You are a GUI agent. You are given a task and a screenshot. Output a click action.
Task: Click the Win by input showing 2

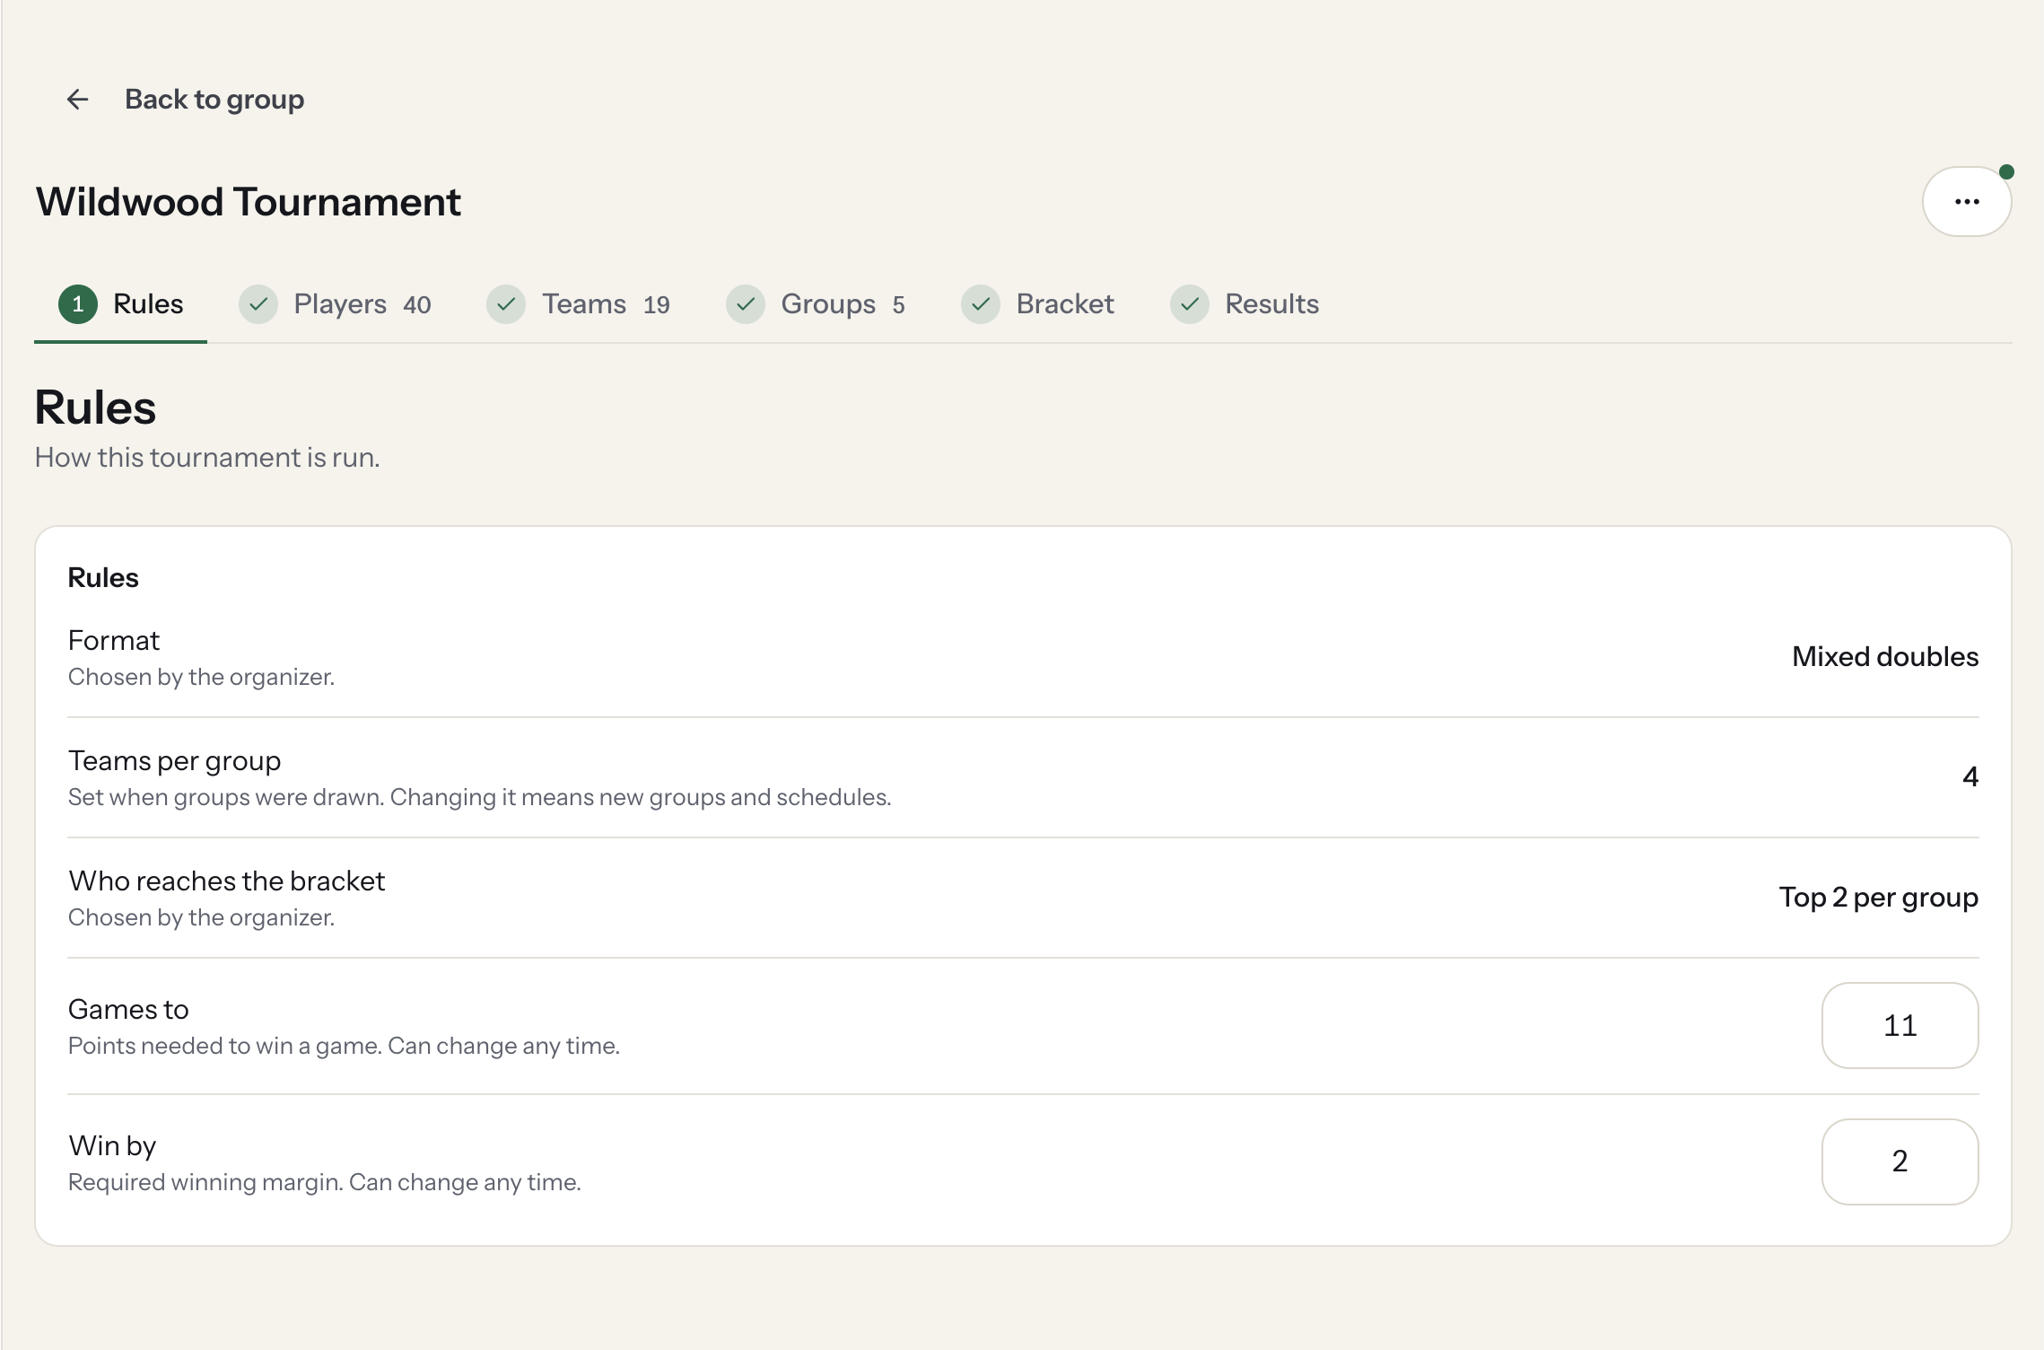point(1900,1162)
